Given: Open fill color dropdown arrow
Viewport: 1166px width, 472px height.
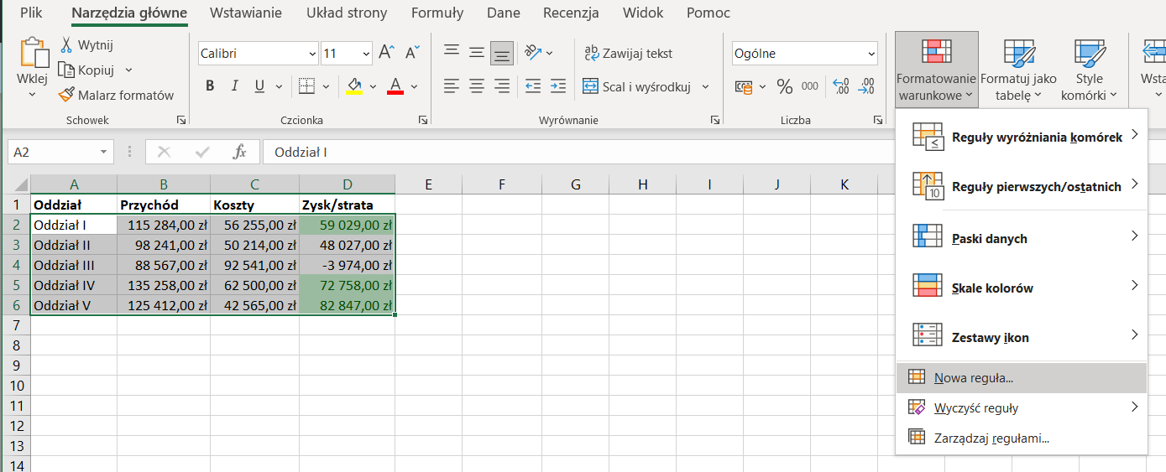Looking at the screenshot, I should pos(372,86).
